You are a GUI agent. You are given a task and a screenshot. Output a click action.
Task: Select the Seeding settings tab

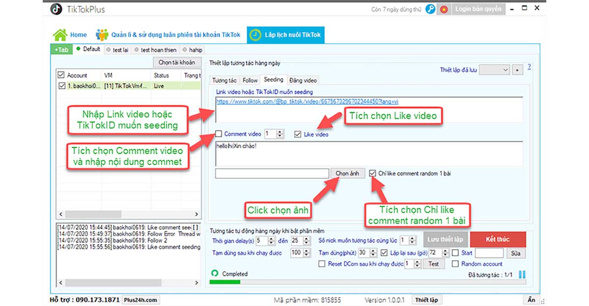coord(273,79)
